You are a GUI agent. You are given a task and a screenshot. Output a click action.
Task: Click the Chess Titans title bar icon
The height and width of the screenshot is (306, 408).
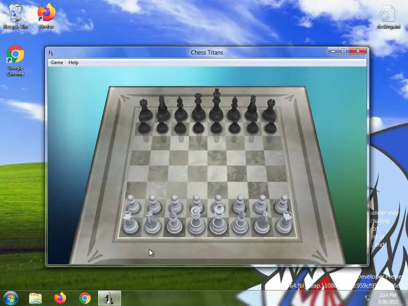tap(51, 53)
